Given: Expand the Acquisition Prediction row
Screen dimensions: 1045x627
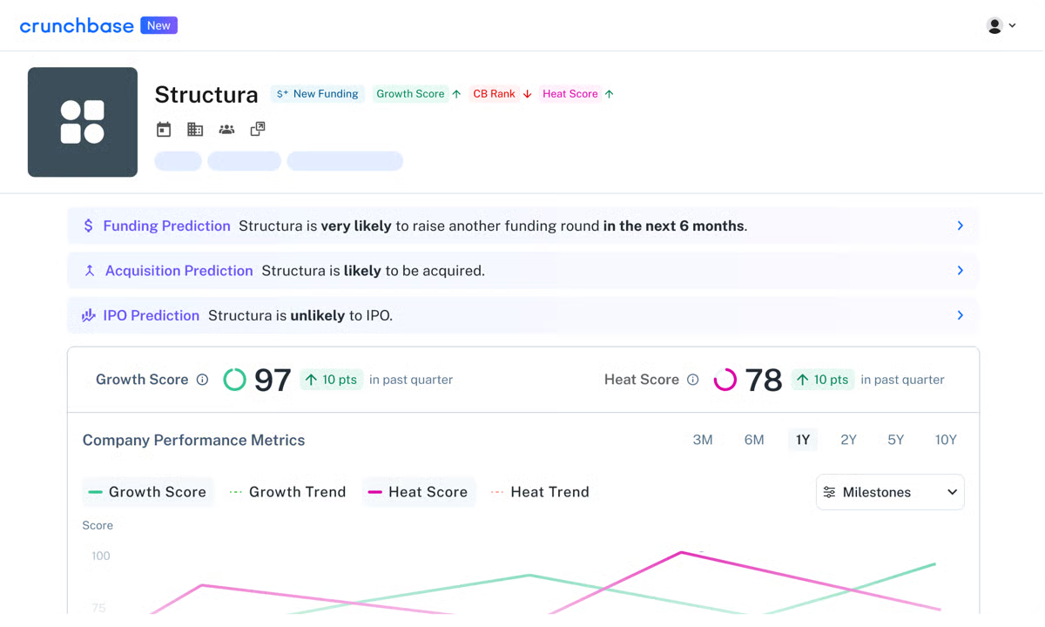Looking at the screenshot, I should coord(960,271).
